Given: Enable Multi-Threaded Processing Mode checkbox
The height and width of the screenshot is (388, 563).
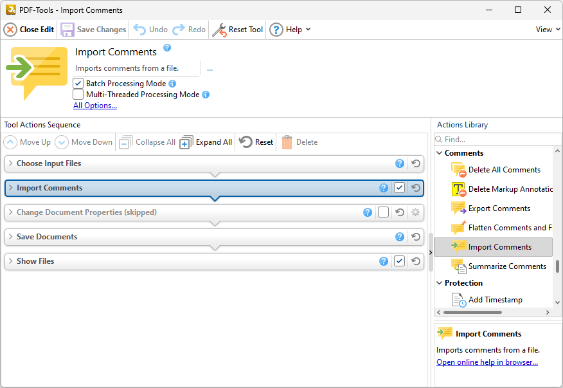Looking at the screenshot, I should click(x=78, y=94).
